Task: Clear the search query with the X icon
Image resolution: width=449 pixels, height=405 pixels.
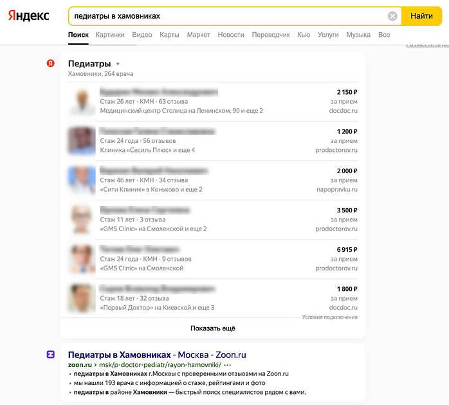Action: click(392, 16)
